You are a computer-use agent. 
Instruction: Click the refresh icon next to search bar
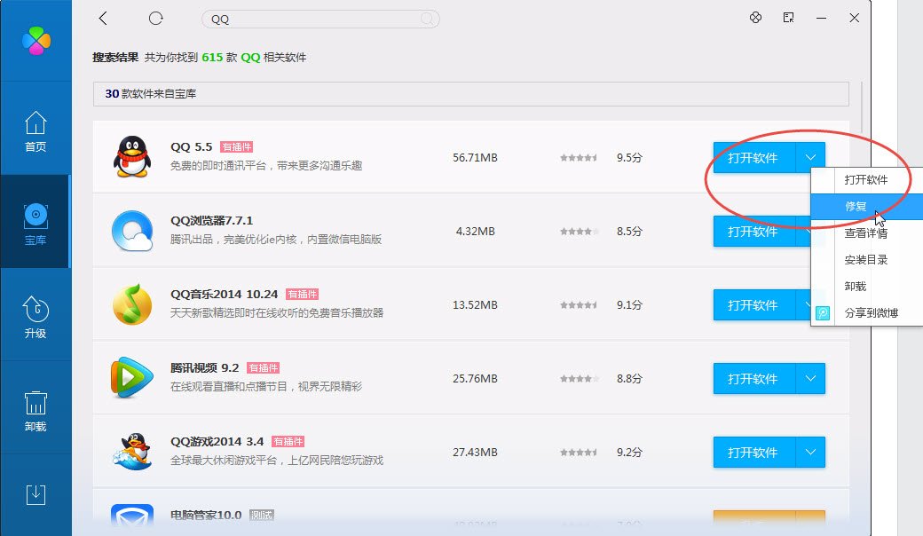pyautogui.click(x=156, y=18)
